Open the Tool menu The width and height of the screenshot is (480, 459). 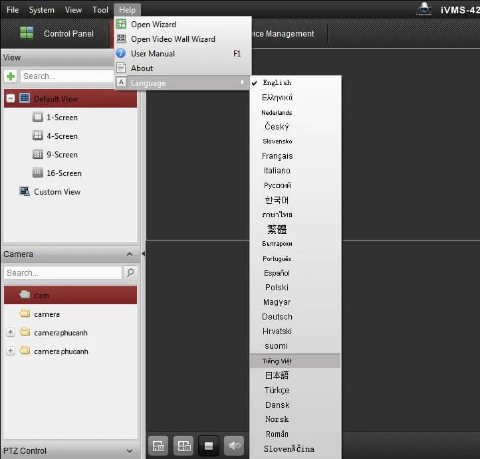[100, 10]
